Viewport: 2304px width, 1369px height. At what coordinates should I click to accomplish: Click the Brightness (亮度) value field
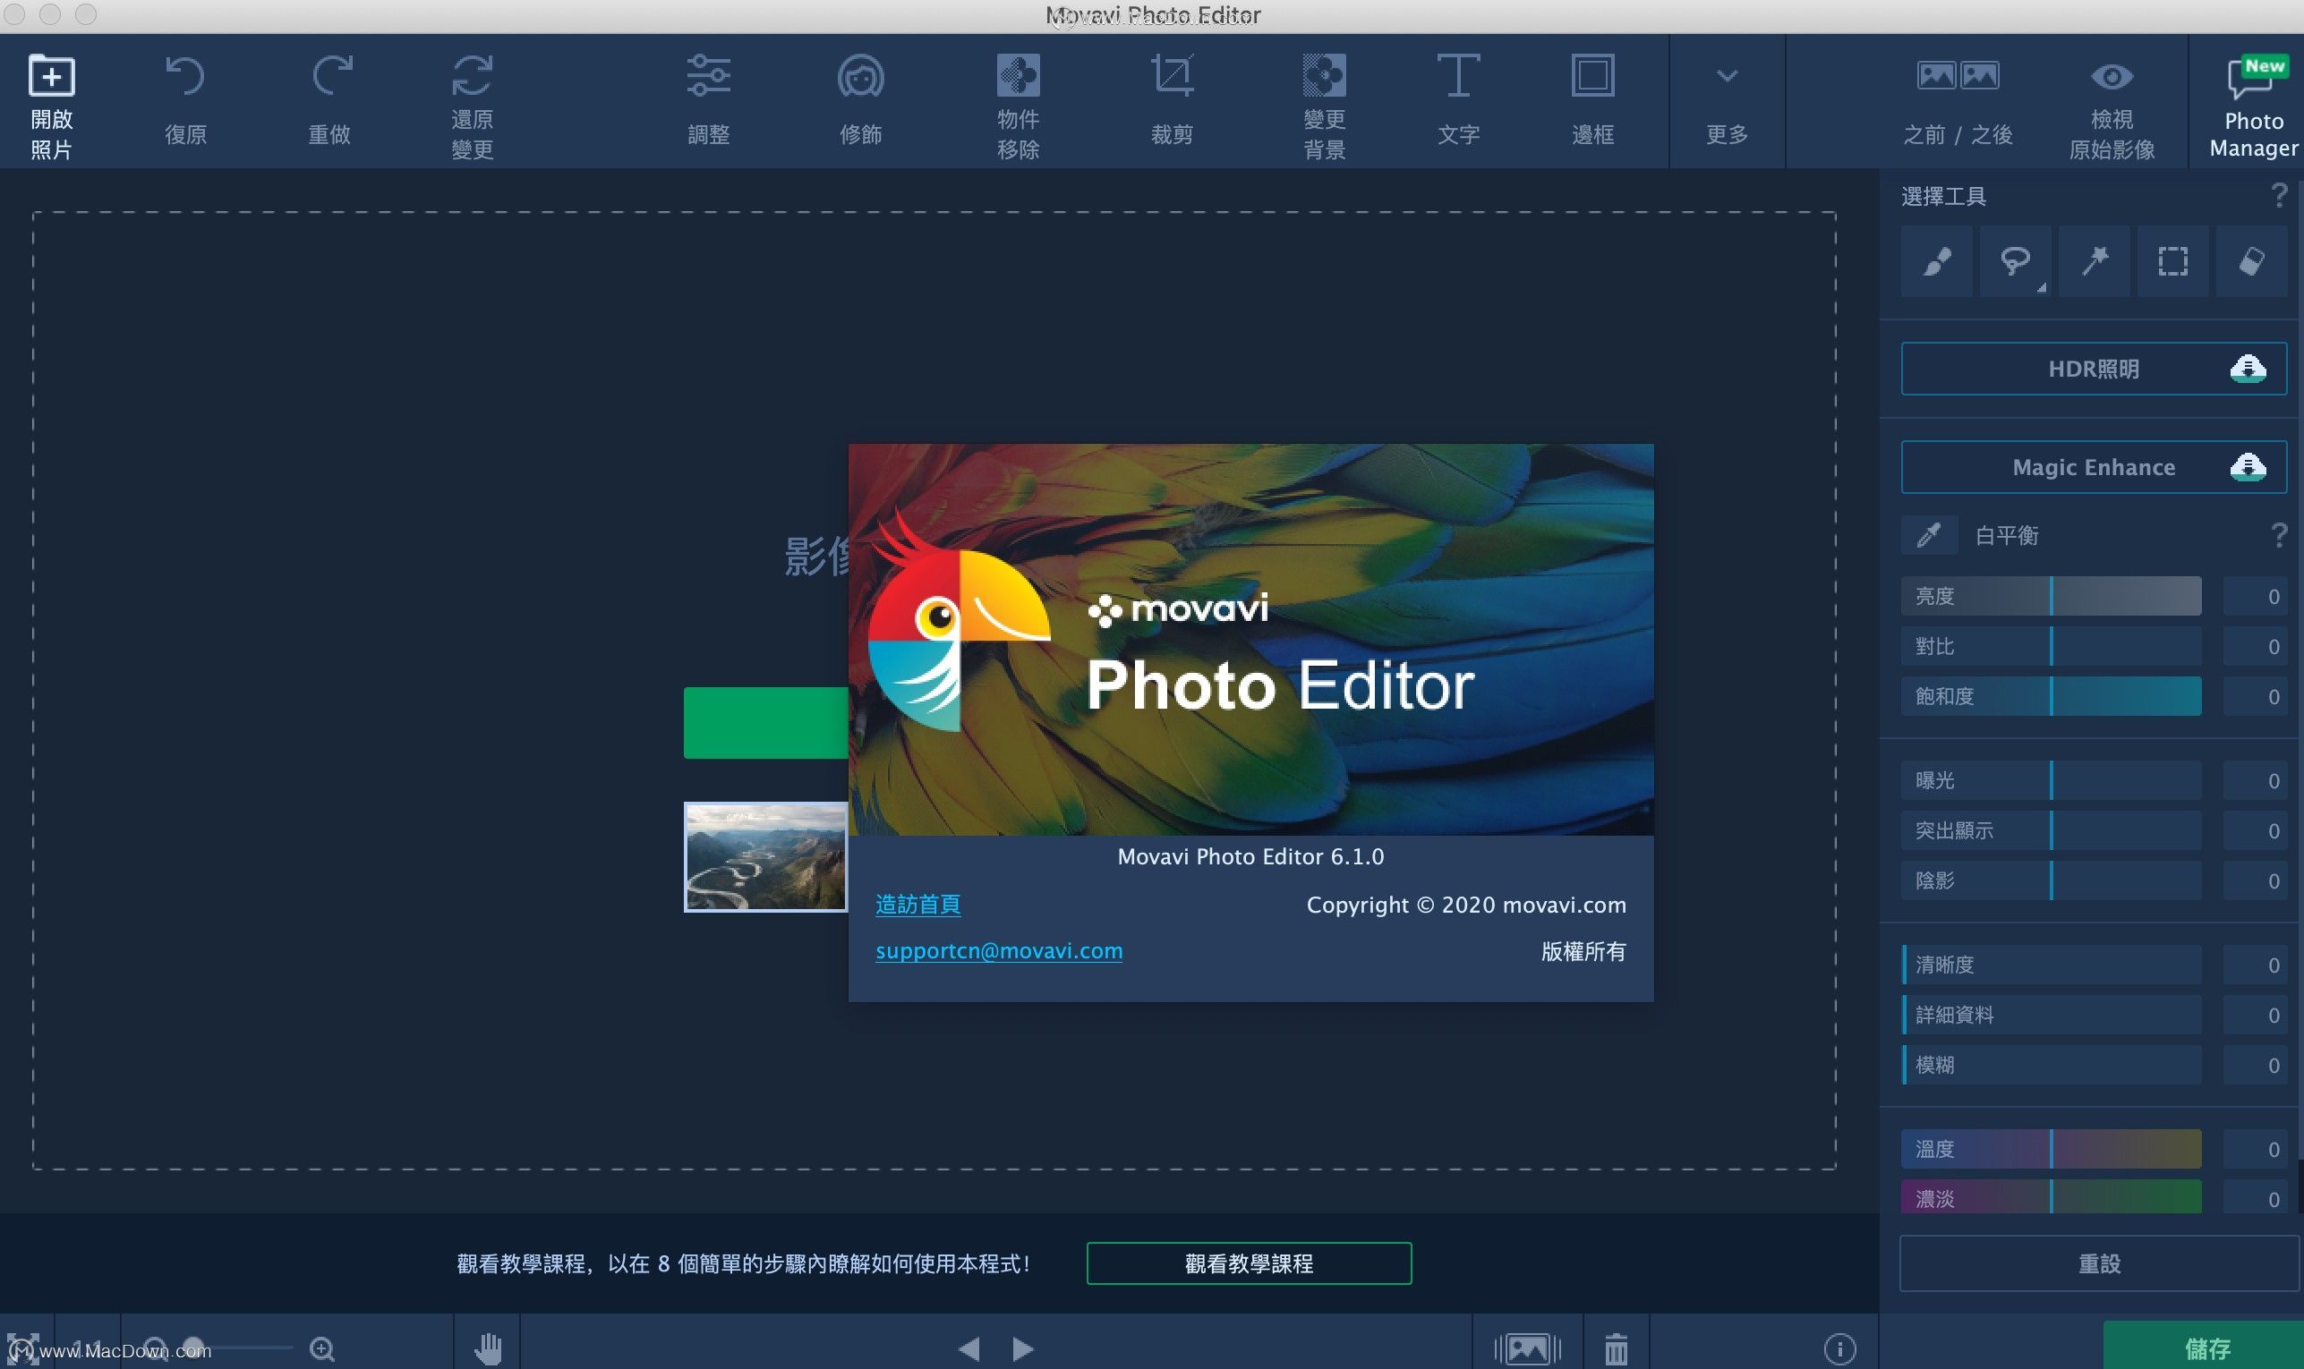coord(2255,596)
